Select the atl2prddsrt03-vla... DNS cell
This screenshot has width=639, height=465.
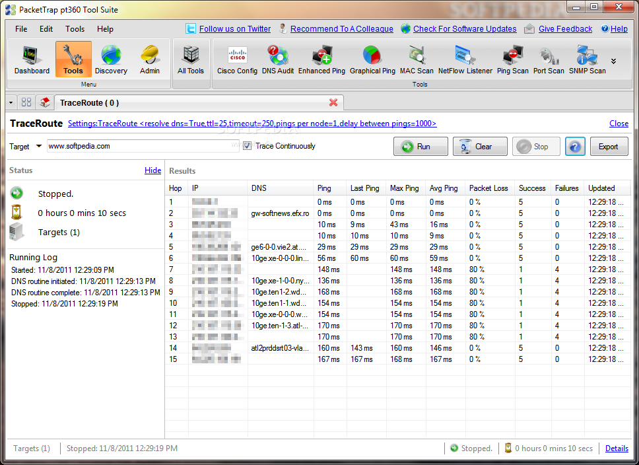point(281,348)
